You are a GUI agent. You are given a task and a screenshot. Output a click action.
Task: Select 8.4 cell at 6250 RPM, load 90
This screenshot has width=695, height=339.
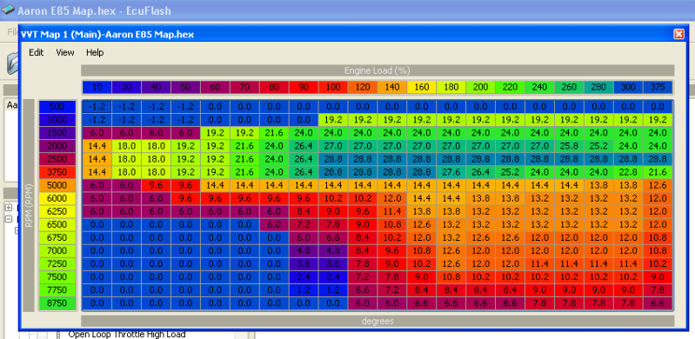[x=304, y=212]
